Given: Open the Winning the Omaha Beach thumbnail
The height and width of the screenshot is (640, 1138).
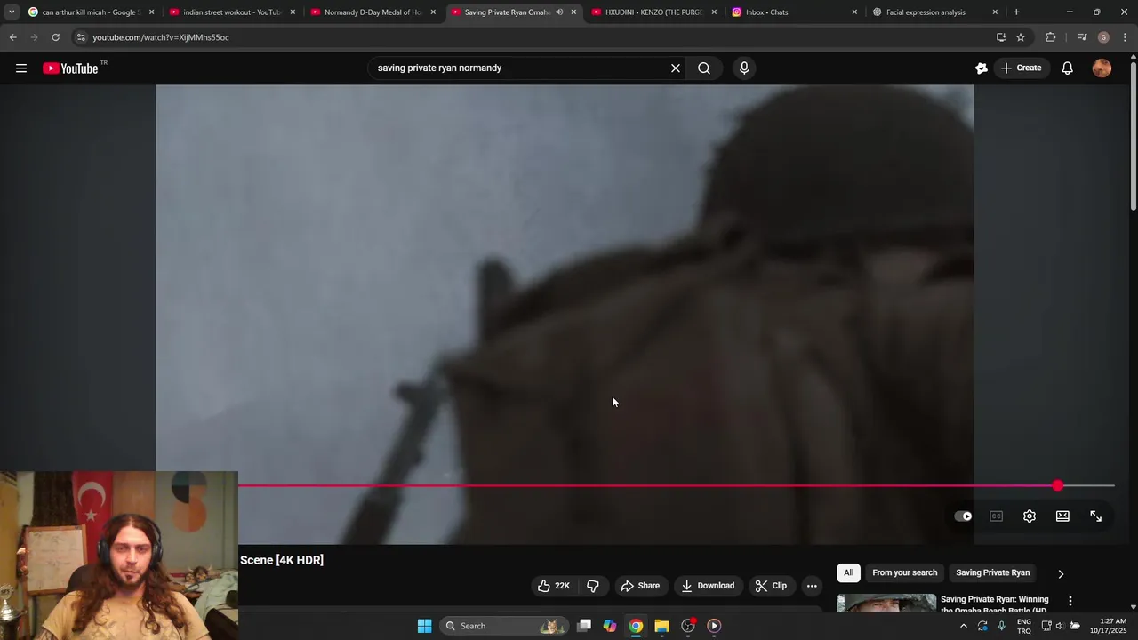Looking at the screenshot, I should pos(886,604).
